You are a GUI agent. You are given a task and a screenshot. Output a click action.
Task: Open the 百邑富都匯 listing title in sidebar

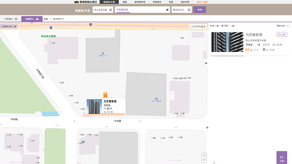pyautogui.click(x=254, y=35)
